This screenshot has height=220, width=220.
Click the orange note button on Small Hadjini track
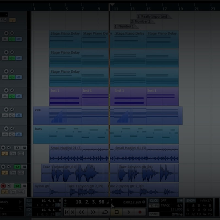tap(5, 153)
